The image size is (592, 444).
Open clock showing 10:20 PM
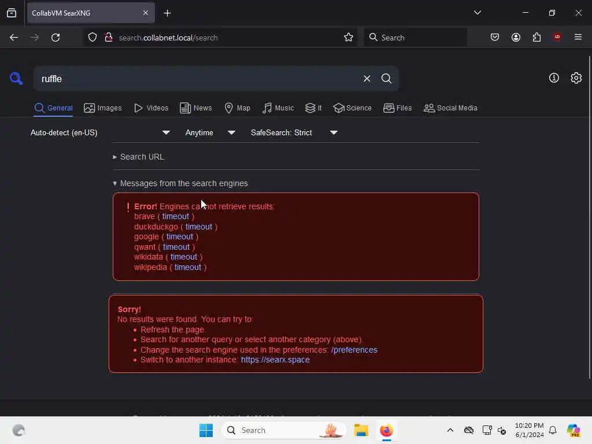(530, 430)
